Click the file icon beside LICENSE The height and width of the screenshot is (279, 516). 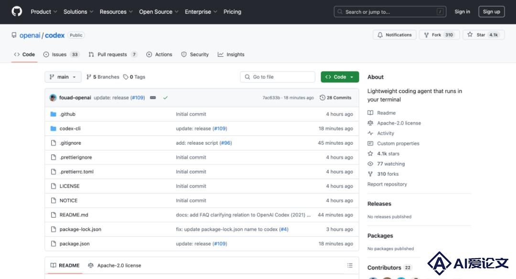[54, 186]
